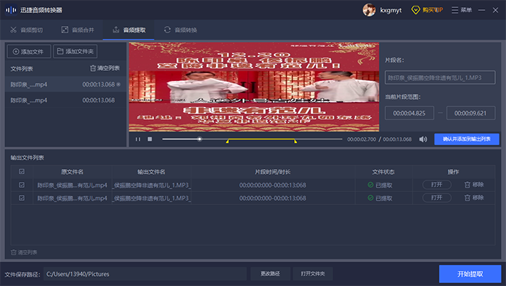Click the 添加文件夹 button
506x286 pixels.
point(75,51)
